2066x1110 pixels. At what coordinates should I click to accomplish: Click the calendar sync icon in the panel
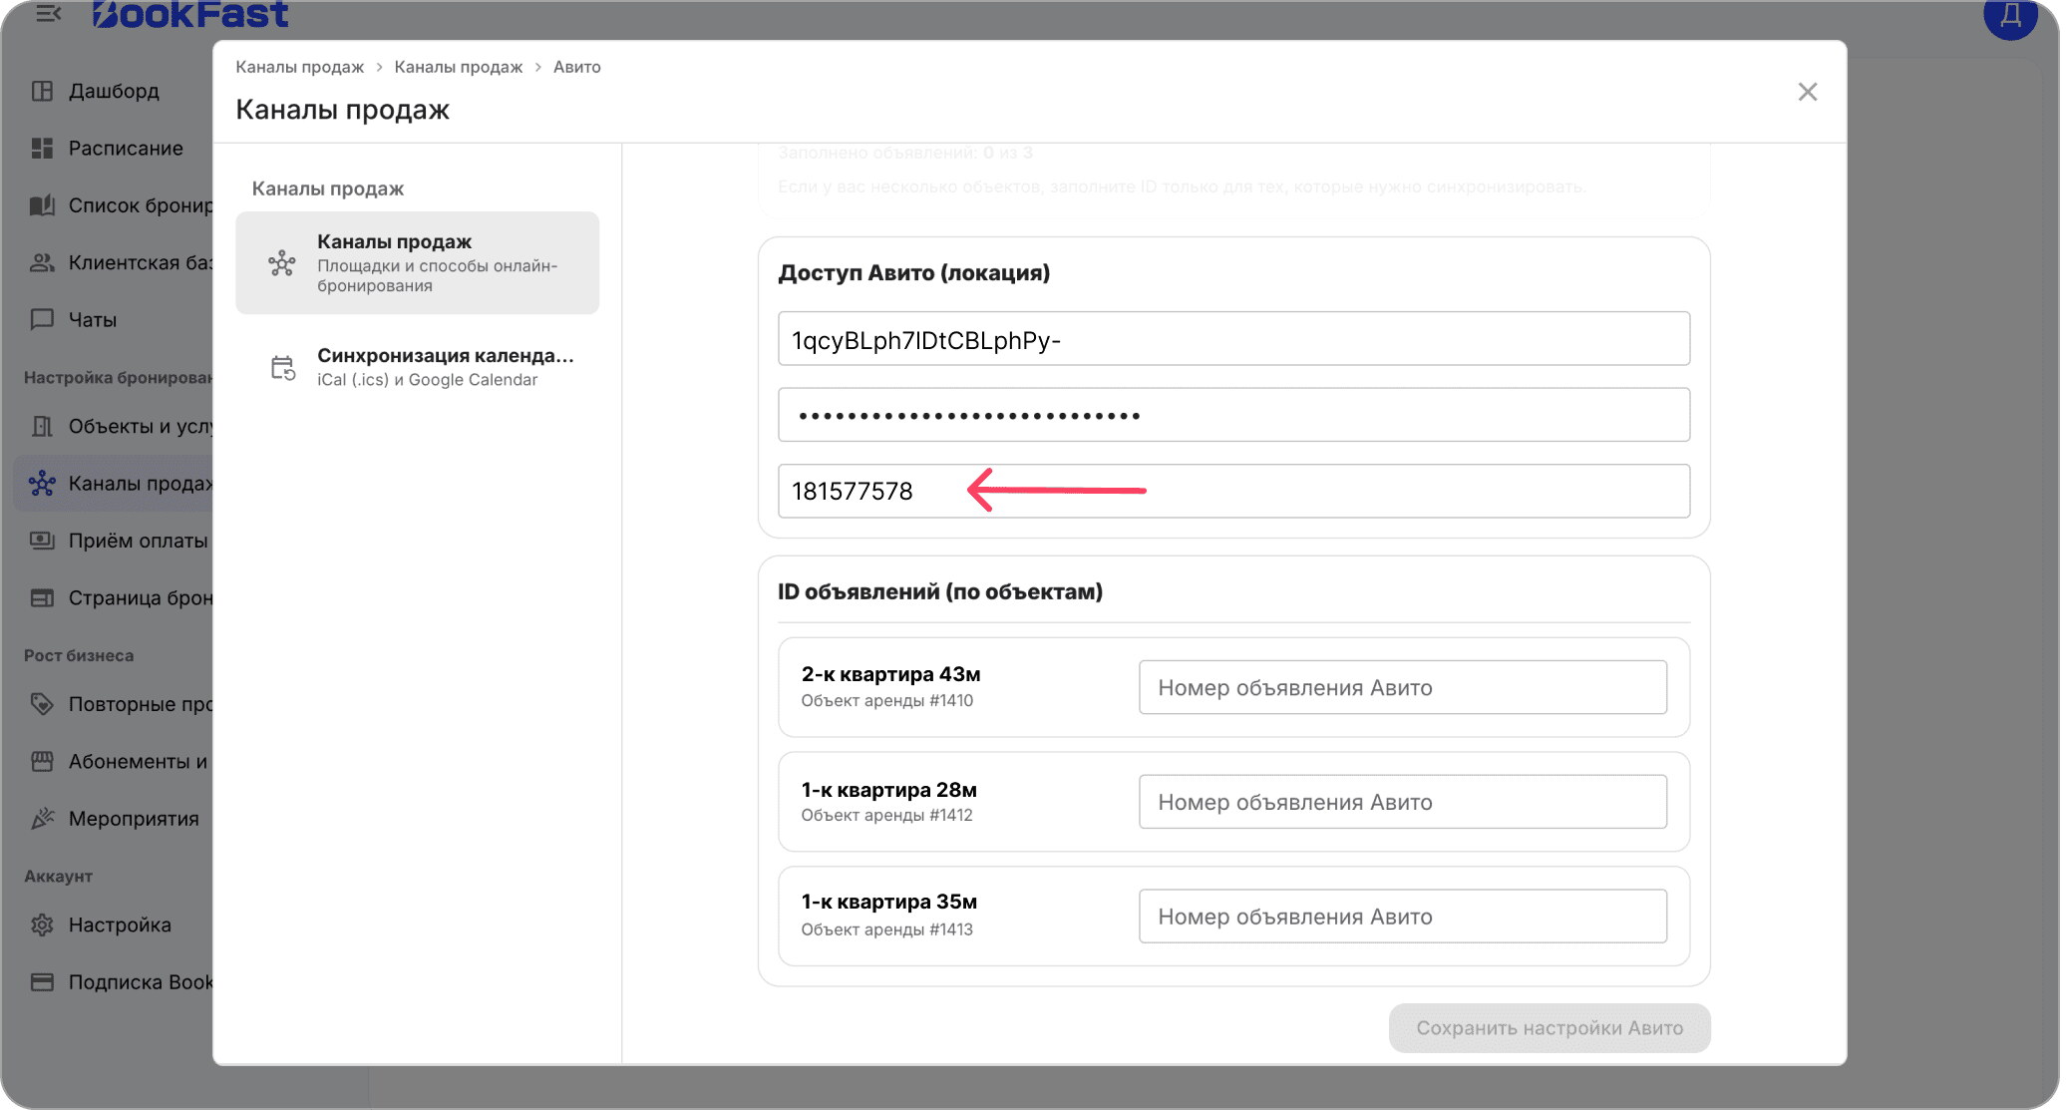283,368
